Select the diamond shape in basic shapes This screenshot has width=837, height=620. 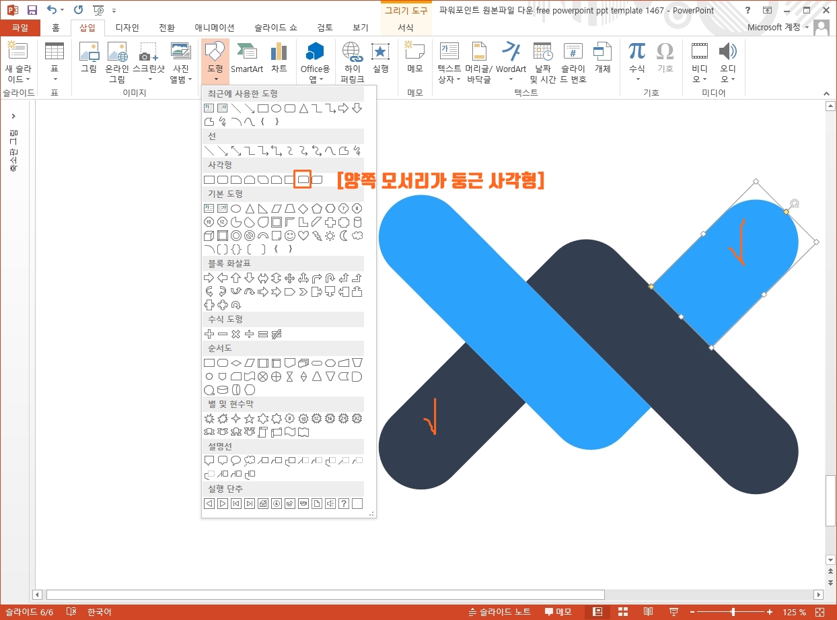303,208
